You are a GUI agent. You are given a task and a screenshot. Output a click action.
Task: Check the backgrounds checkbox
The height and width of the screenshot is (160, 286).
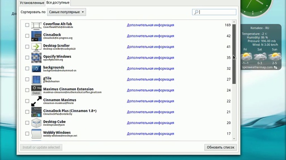[27, 68]
